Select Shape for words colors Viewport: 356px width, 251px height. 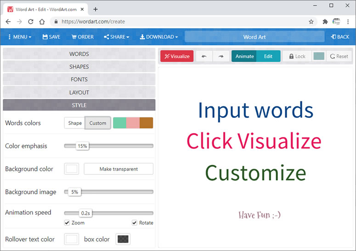pyautogui.click(x=75, y=123)
